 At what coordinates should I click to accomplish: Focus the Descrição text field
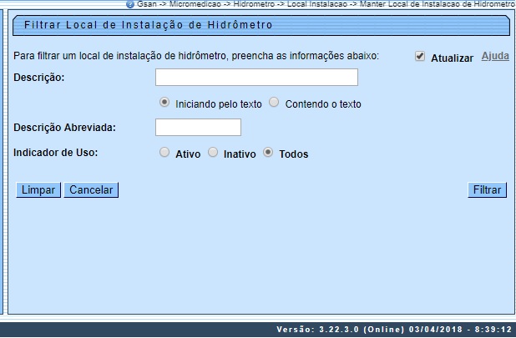click(256, 78)
